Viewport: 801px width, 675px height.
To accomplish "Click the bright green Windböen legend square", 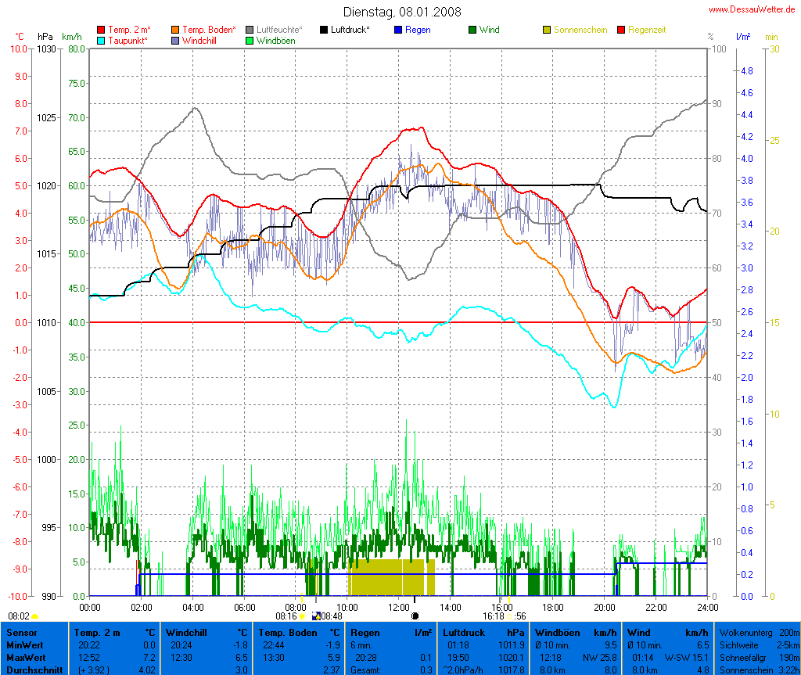I will (250, 40).
